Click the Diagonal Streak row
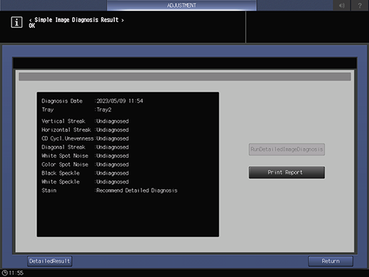Viewport: 369px width, 277px height. coord(85,147)
